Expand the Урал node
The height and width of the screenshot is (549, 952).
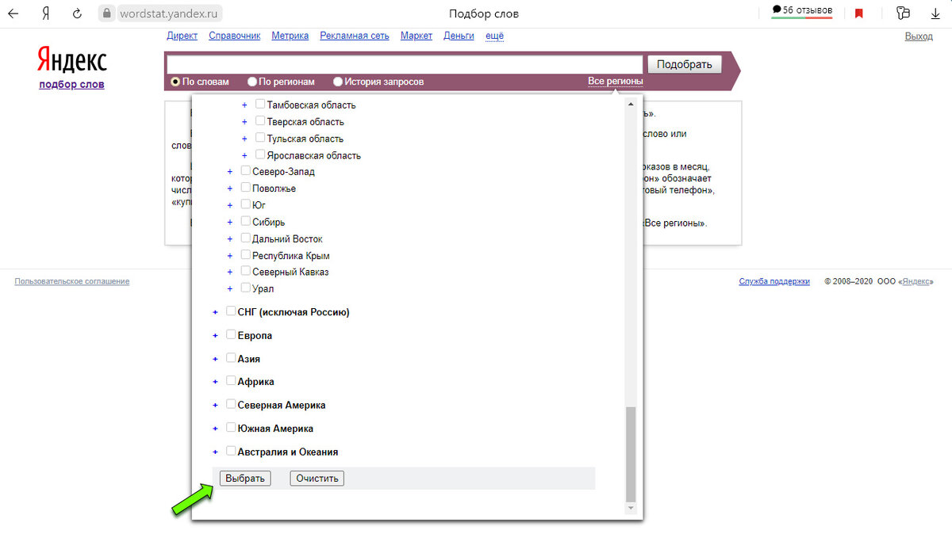pos(230,288)
